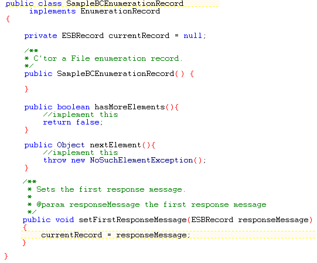Click the NoSuchElementException class reference
317x263 pixels.
point(141,160)
